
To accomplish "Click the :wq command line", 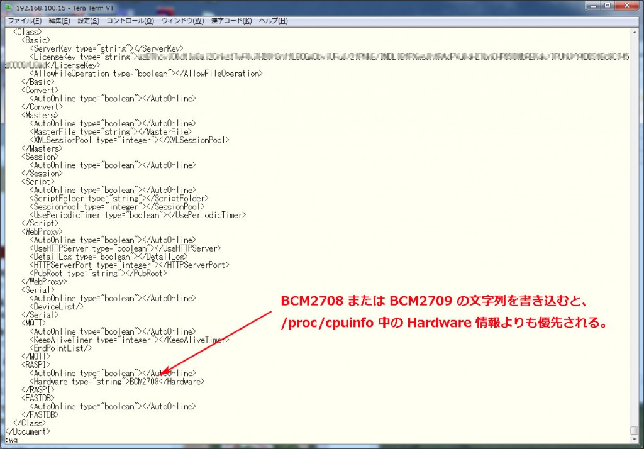I will 11,440.
